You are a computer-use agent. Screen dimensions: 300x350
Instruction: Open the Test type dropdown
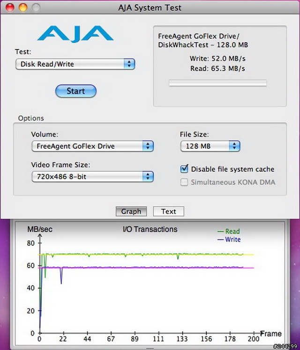click(75, 64)
